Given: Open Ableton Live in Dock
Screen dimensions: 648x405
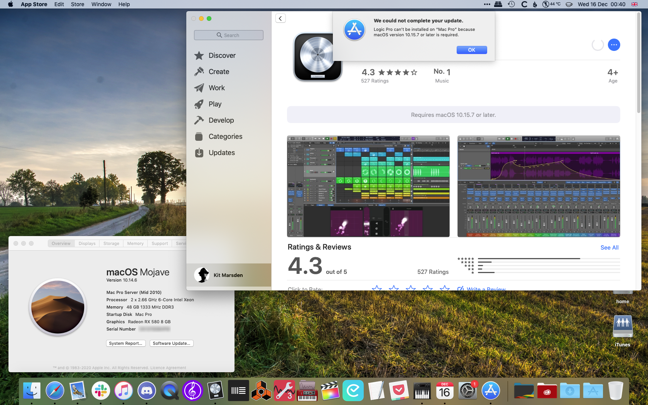Looking at the screenshot, I should coord(238,391).
